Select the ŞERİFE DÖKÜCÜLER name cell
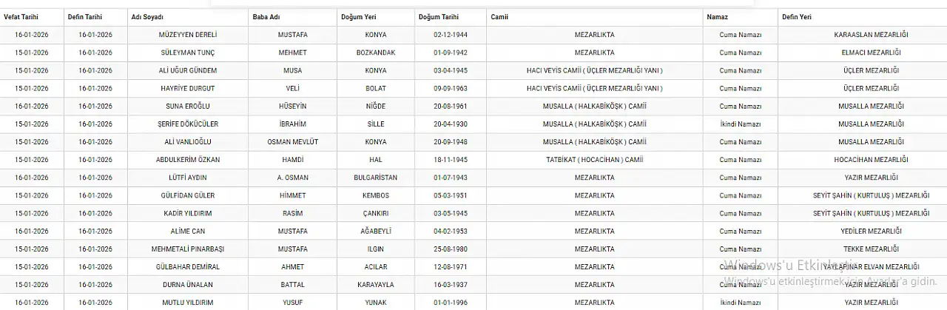The image size is (947, 310). click(x=188, y=124)
